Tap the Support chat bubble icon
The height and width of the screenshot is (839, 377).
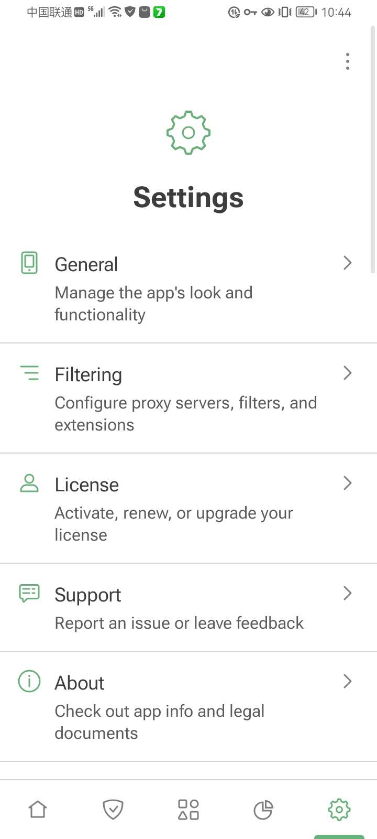point(29,593)
